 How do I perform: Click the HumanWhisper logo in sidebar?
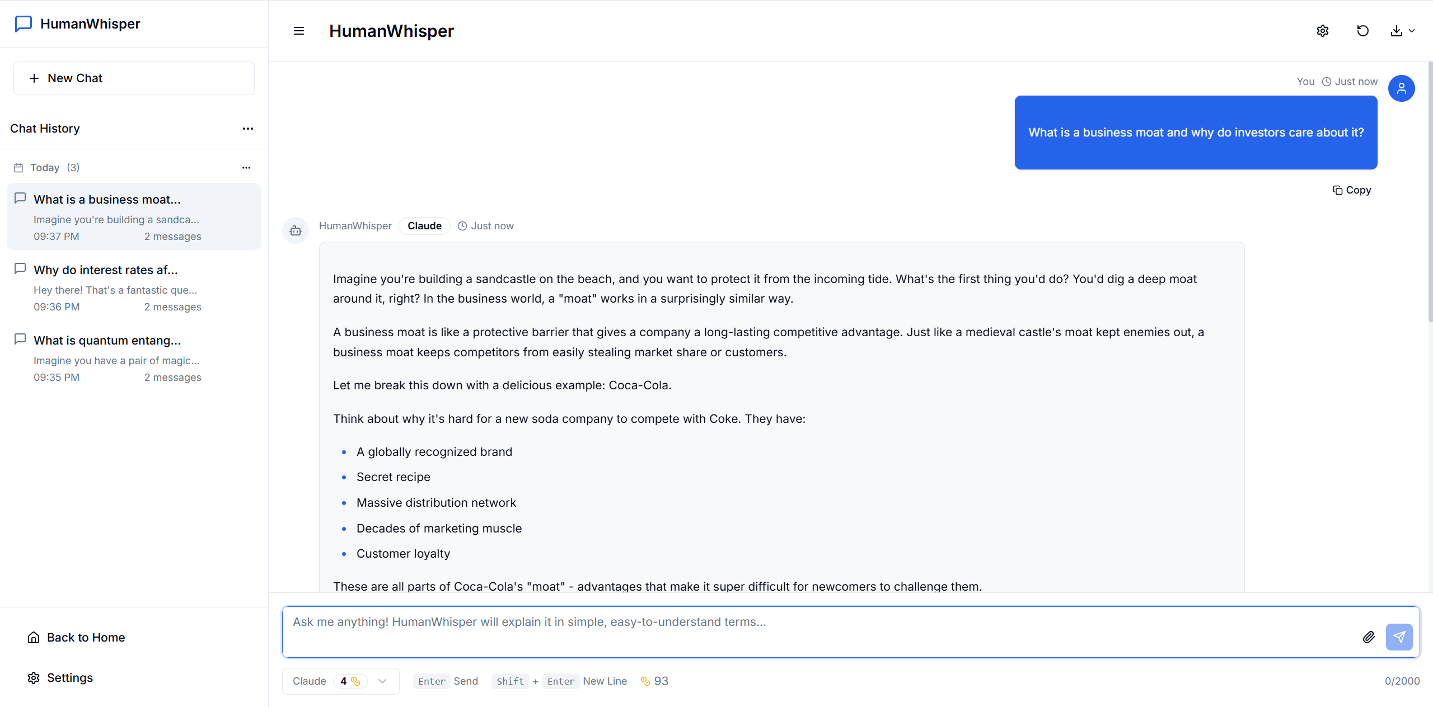coord(78,23)
